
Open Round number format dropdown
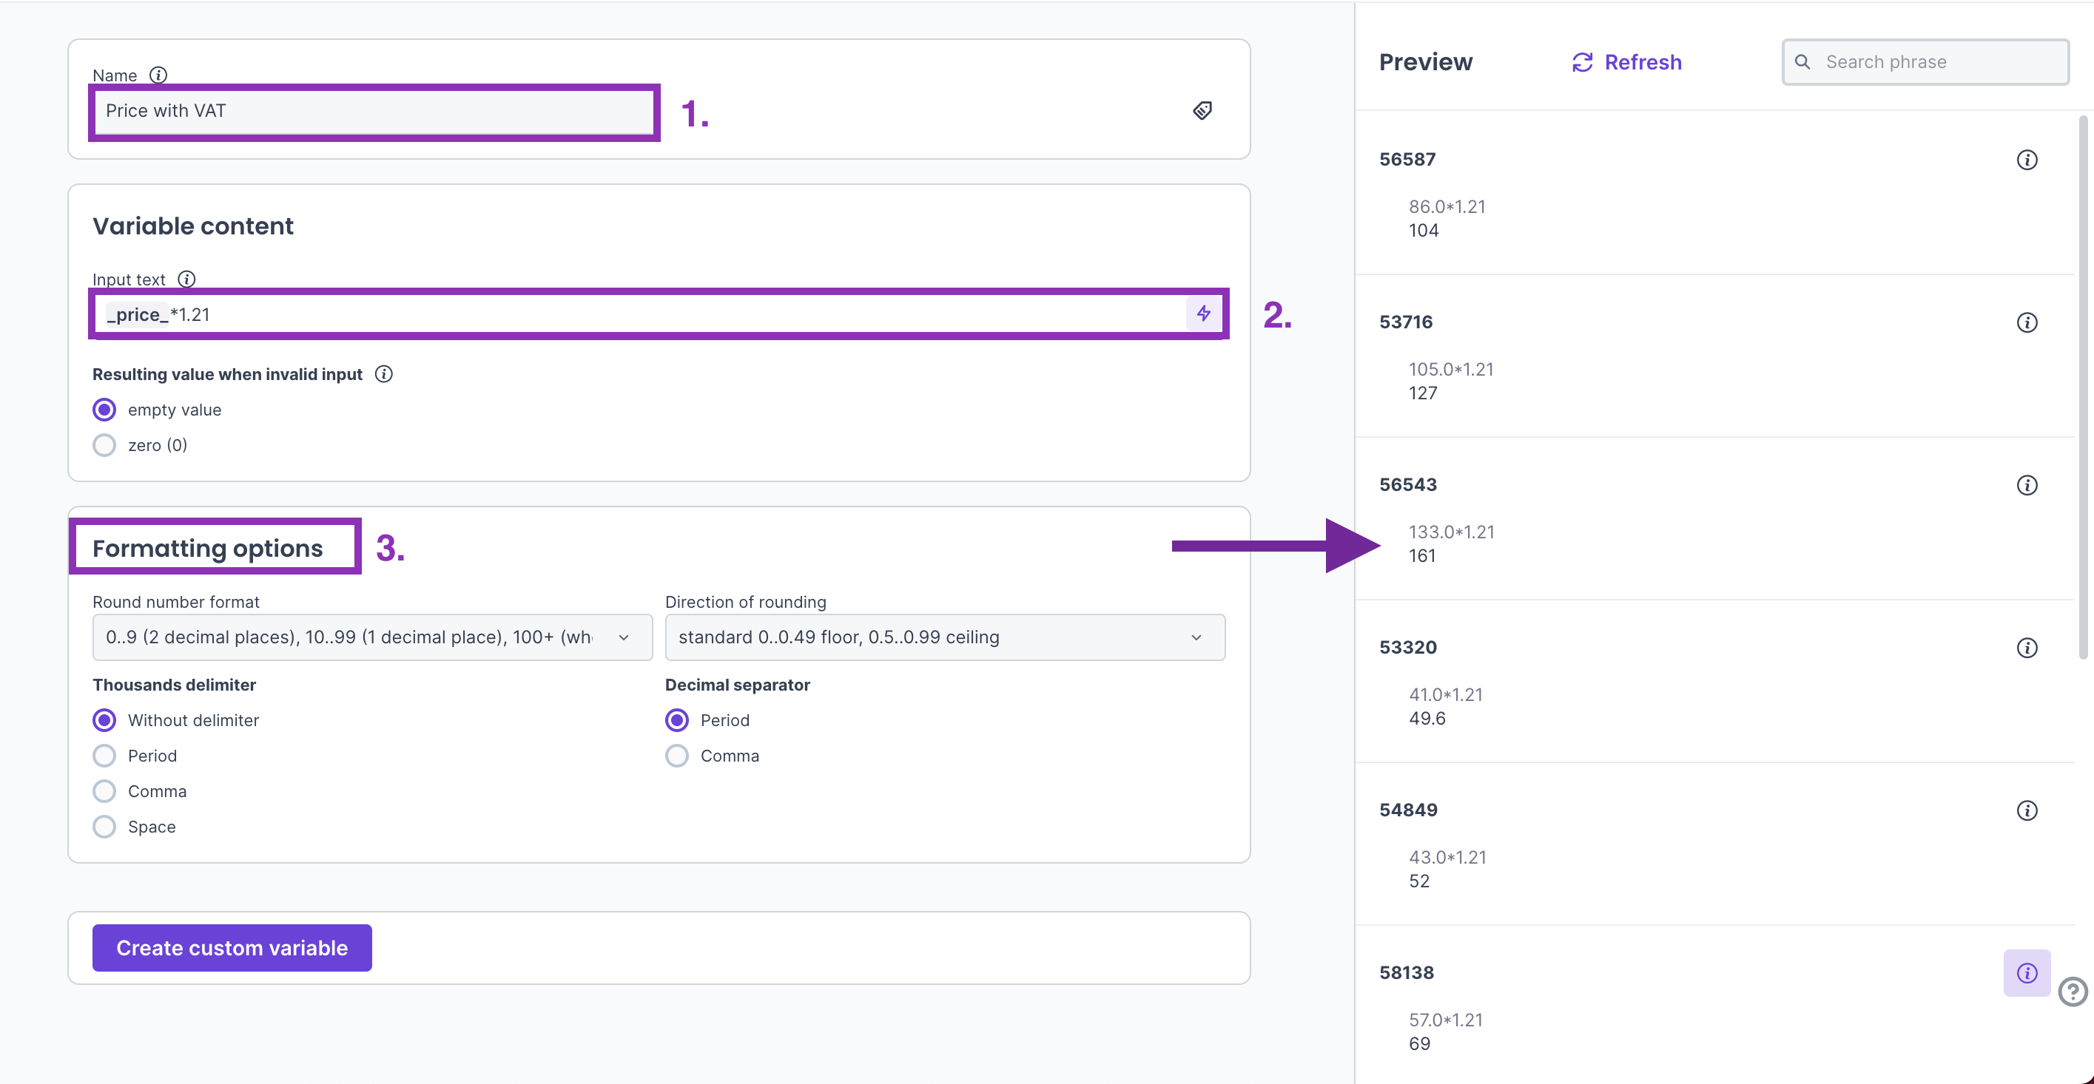coord(372,637)
